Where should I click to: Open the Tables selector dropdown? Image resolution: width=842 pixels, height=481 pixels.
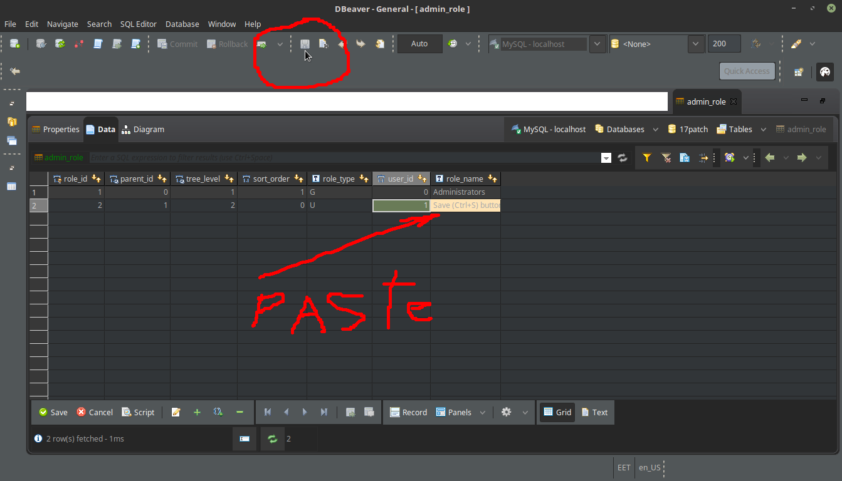(762, 129)
